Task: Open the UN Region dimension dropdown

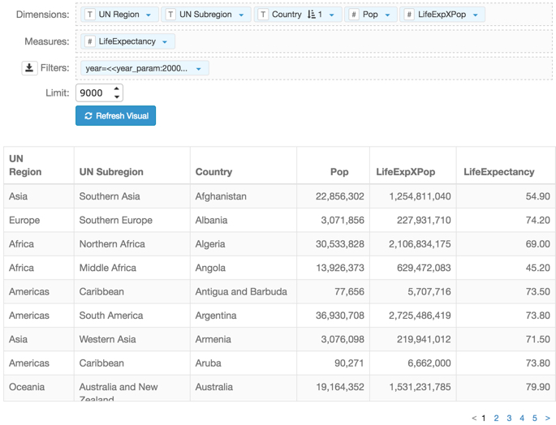Action: tap(149, 15)
